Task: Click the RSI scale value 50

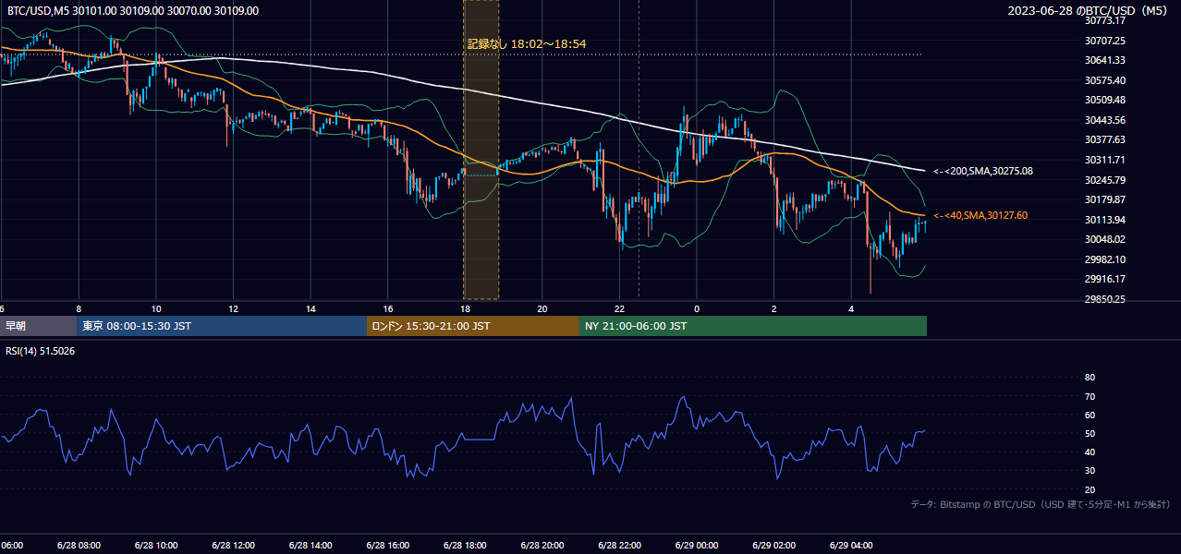Action: (1090, 434)
